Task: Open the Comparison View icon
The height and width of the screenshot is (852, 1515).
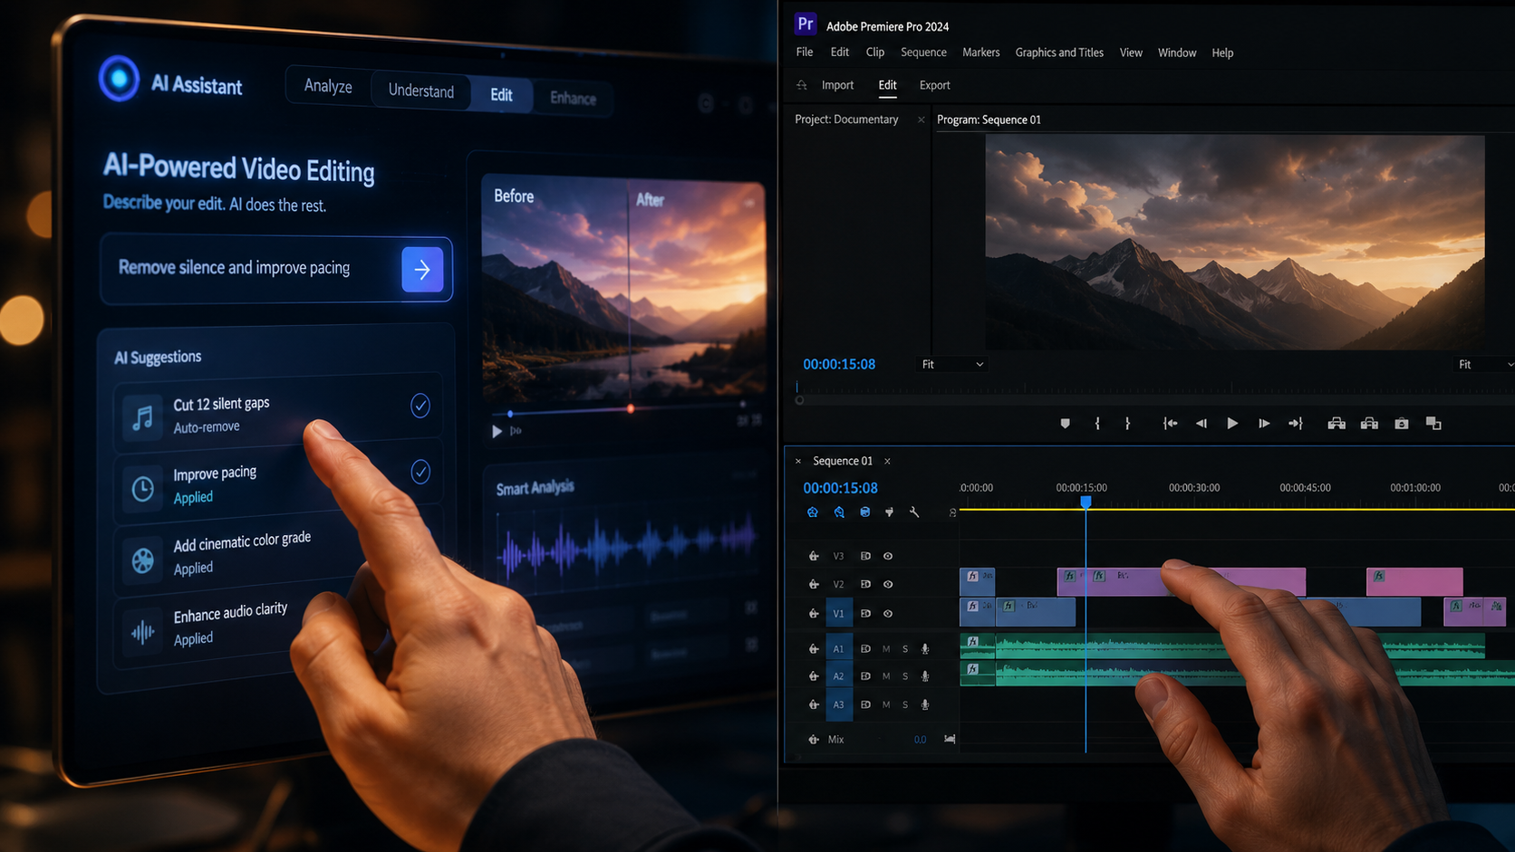Action: click(x=1433, y=423)
